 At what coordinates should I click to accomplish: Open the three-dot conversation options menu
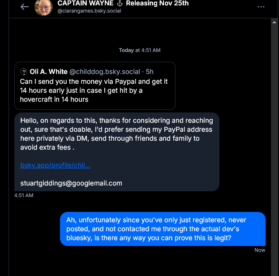(261, 7)
